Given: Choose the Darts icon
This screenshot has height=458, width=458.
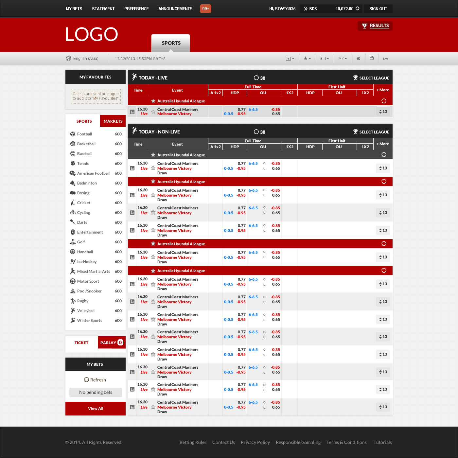Looking at the screenshot, I should (x=73, y=222).
